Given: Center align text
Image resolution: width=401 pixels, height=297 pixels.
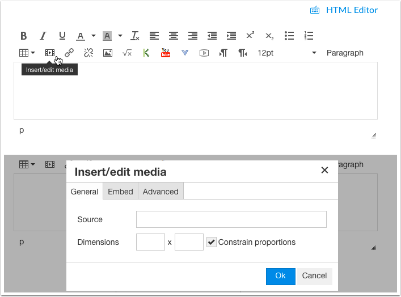Looking at the screenshot, I should (174, 36).
